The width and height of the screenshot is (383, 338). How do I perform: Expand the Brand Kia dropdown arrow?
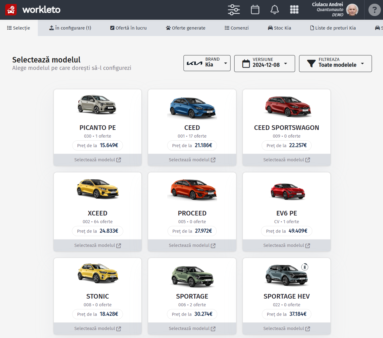click(226, 63)
